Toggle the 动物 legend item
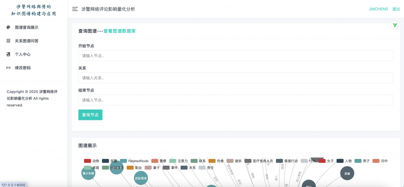This screenshot has height=187, width=404. [x=92, y=161]
